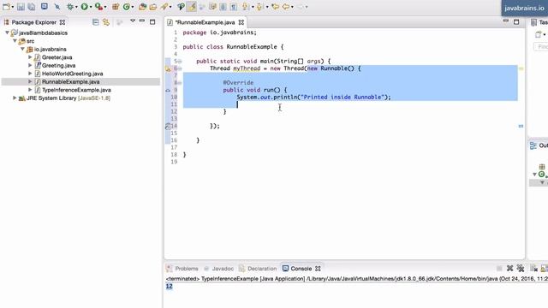548x308 pixels.
Task: Save the current file with Save icon
Action: click(x=21, y=7)
